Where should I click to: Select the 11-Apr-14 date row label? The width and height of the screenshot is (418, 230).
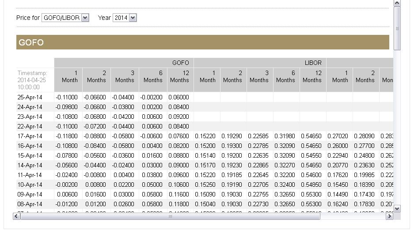pos(30,175)
